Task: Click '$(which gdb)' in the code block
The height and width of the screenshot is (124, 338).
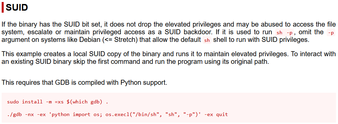Action: [84, 102]
